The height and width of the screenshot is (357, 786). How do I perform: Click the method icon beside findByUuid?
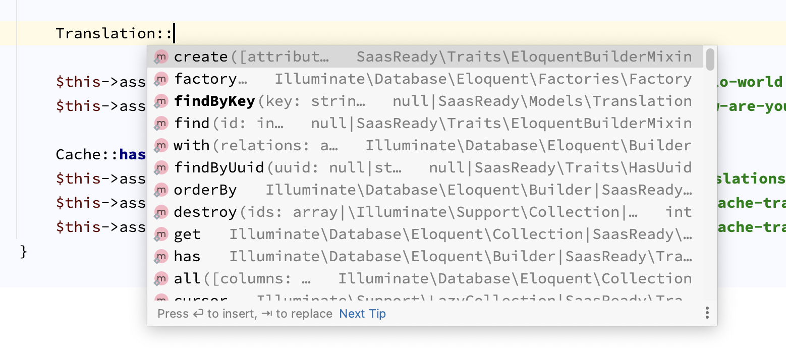coord(161,168)
